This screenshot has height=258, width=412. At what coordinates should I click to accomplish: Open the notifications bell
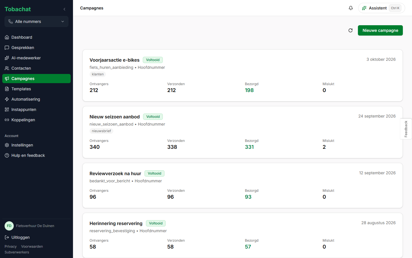coord(351,8)
